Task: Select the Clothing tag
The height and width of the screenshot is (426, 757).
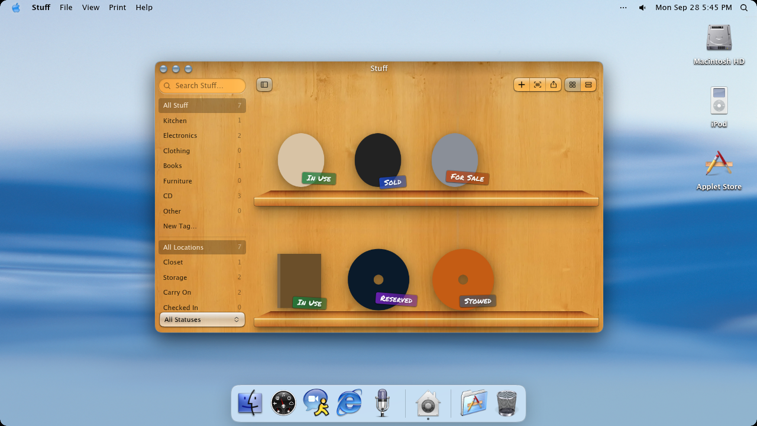Action: 202,151
